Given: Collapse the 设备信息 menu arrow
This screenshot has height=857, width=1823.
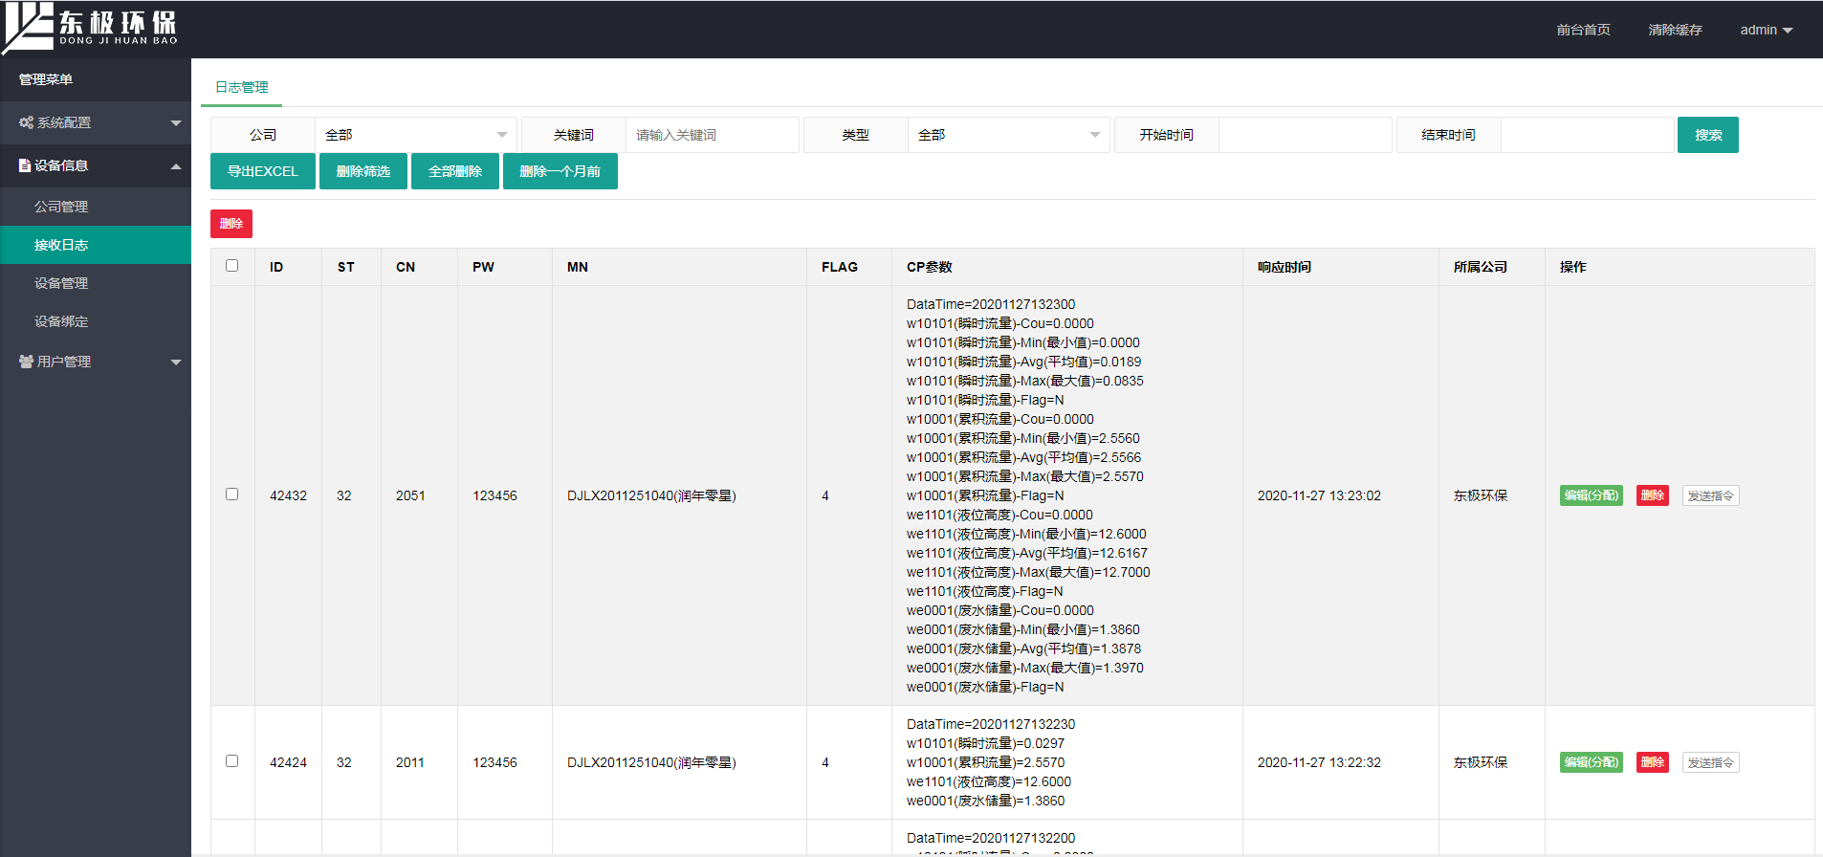Looking at the screenshot, I should (x=176, y=165).
